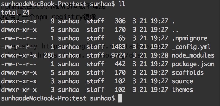Image resolution: width=220 pixels, height=106 pixels.
Task: Click the terminal cursor block at prompt
Action: pos(120,98)
